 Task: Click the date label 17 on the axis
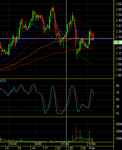click(x=46, y=148)
